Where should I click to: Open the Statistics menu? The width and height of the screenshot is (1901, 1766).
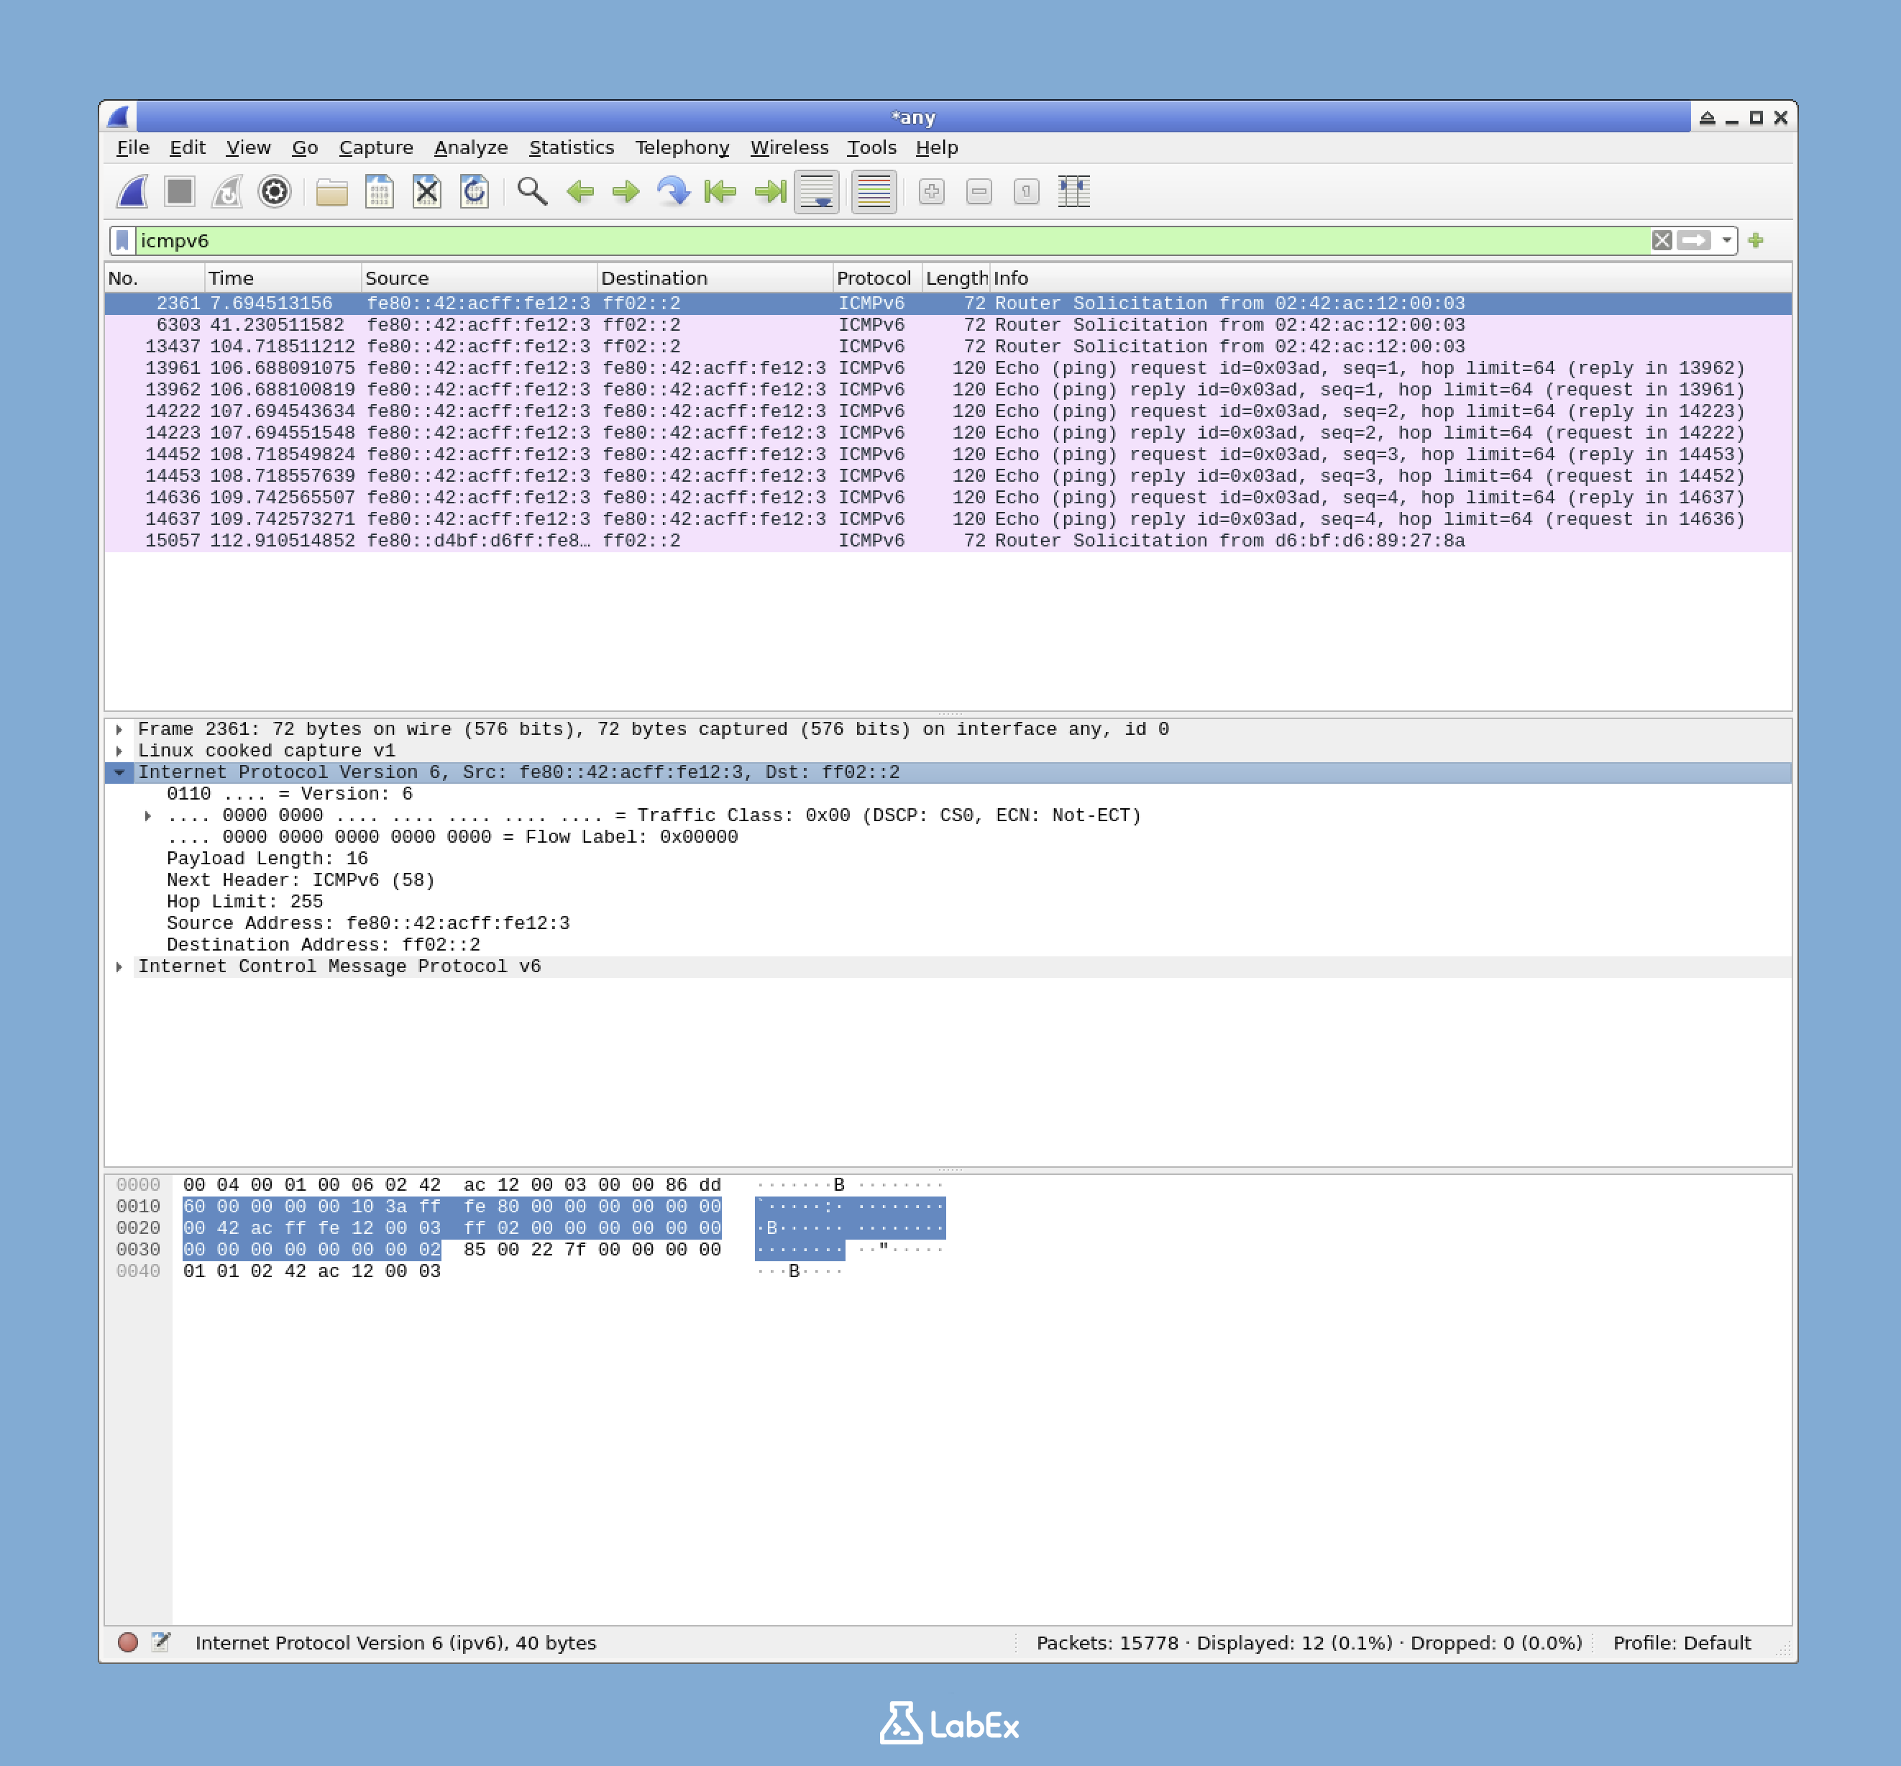tap(571, 147)
